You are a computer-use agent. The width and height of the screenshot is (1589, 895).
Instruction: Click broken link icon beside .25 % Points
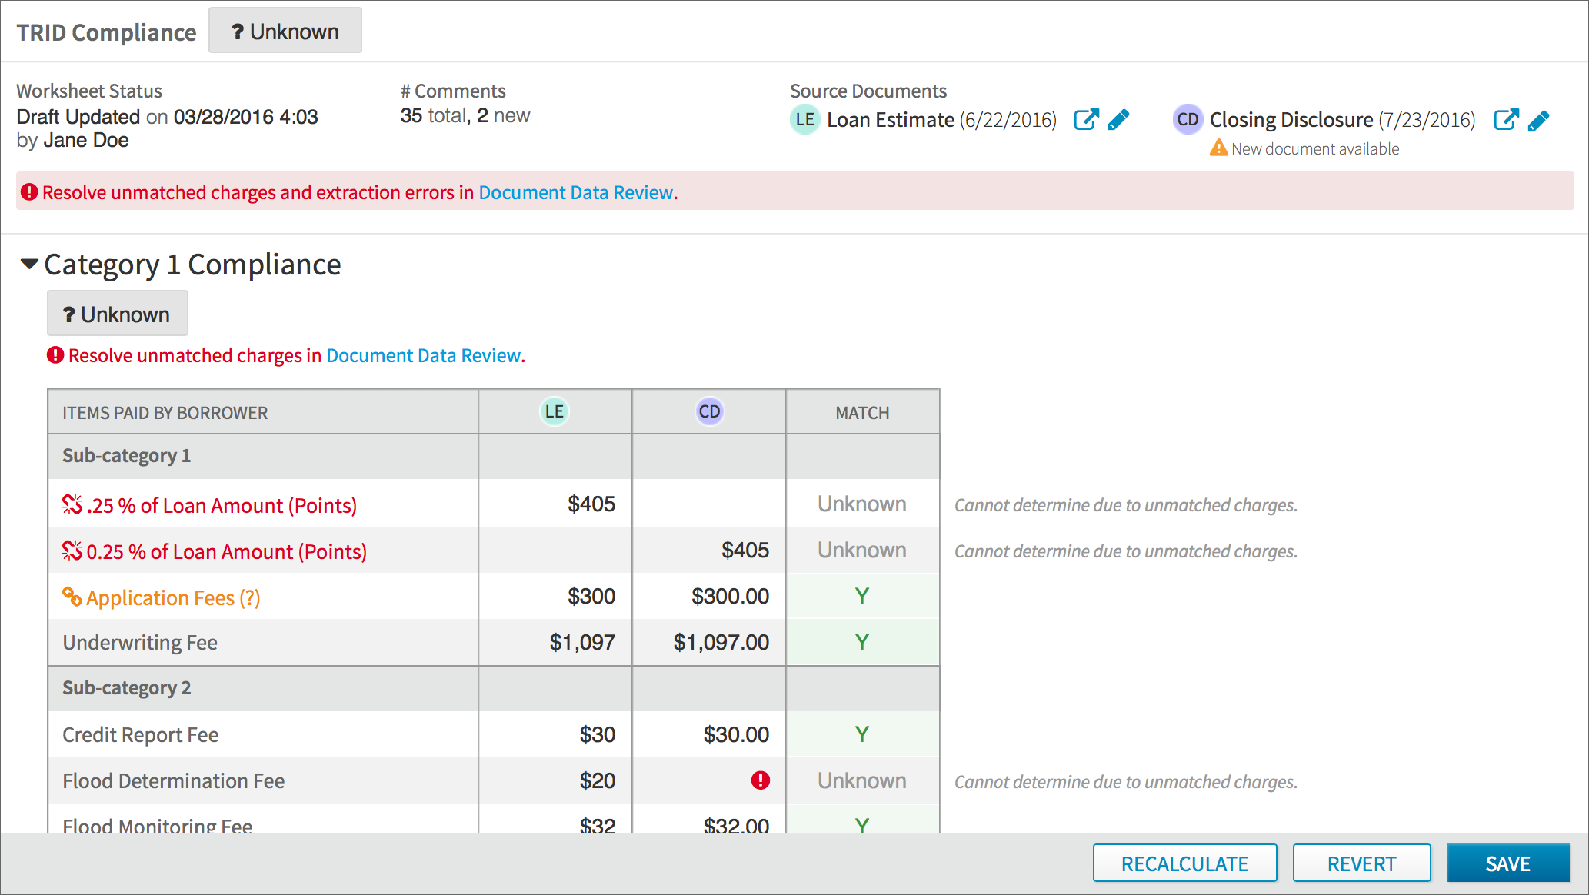point(72,504)
